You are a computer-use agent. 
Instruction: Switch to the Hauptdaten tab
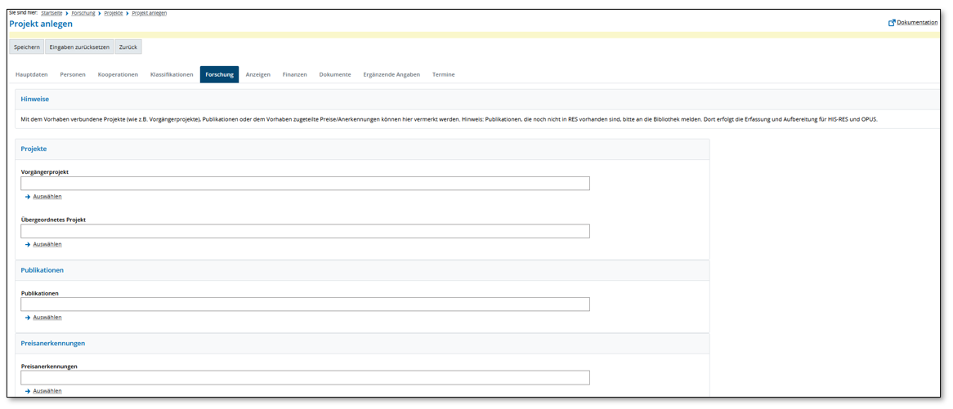tap(32, 75)
